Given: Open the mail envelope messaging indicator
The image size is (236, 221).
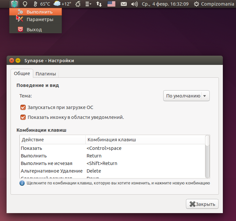Looking at the screenshot, I should pyautogui.click(x=124, y=4).
